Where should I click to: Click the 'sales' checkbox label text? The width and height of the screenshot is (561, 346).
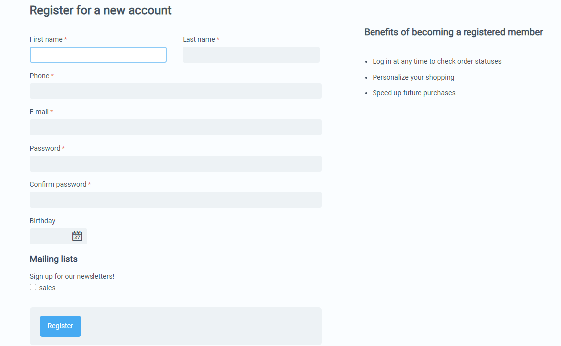pyautogui.click(x=47, y=288)
